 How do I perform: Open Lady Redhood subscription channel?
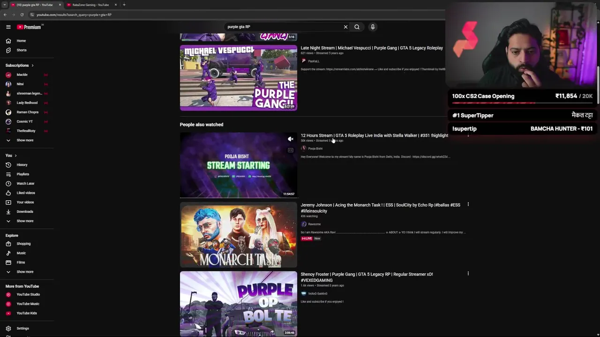pyautogui.click(x=27, y=103)
